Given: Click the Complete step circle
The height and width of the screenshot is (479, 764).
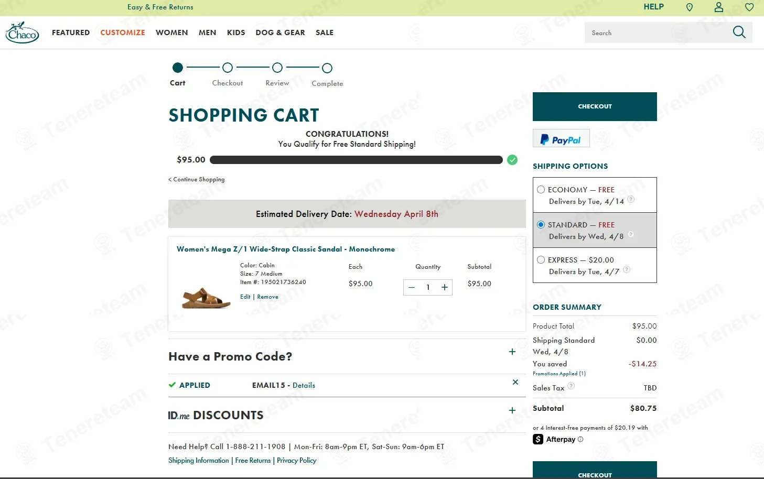Looking at the screenshot, I should 327,68.
